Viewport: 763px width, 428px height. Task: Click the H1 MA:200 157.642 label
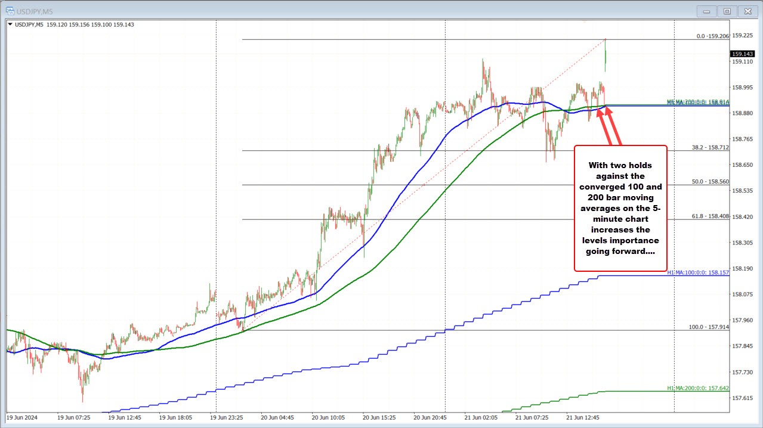tap(697, 388)
